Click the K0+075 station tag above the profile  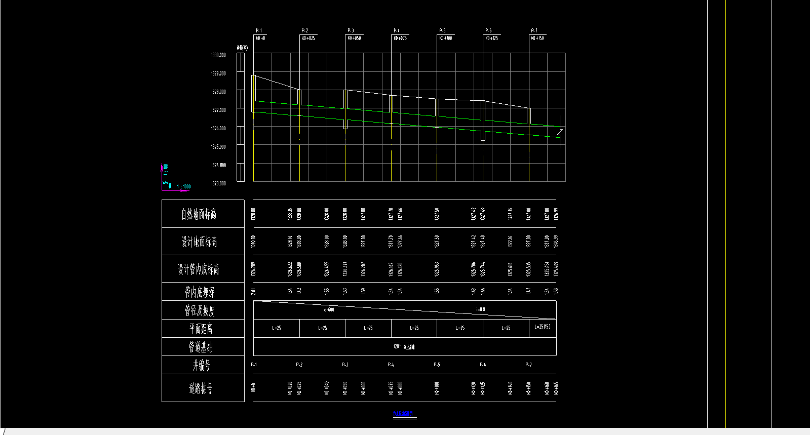tap(400, 38)
